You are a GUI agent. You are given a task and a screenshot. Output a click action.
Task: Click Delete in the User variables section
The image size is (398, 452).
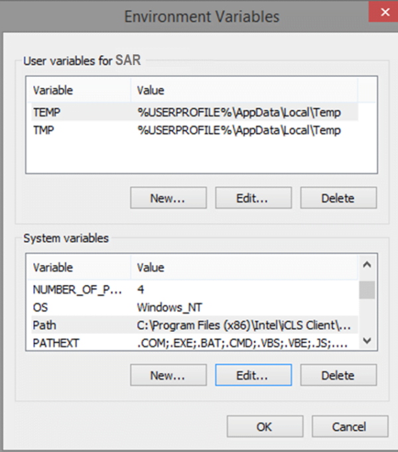tap(338, 198)
